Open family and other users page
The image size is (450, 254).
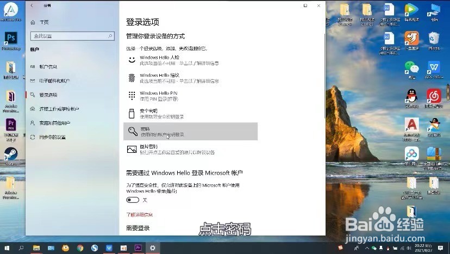point(50,123)
